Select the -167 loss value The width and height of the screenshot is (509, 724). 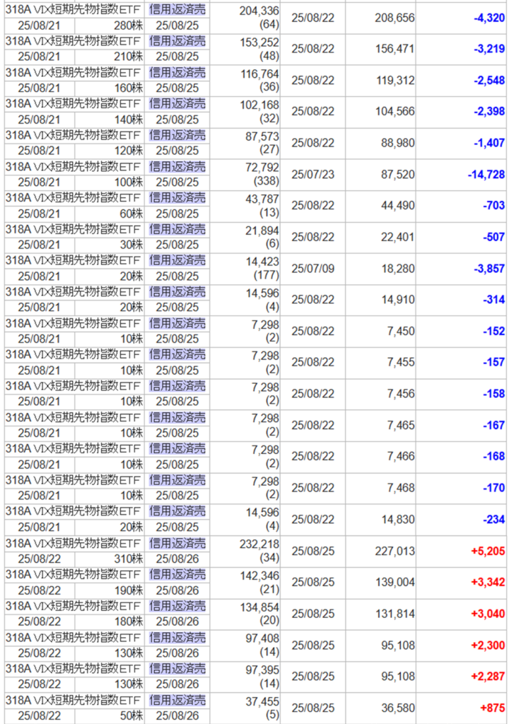coord(493,425)
